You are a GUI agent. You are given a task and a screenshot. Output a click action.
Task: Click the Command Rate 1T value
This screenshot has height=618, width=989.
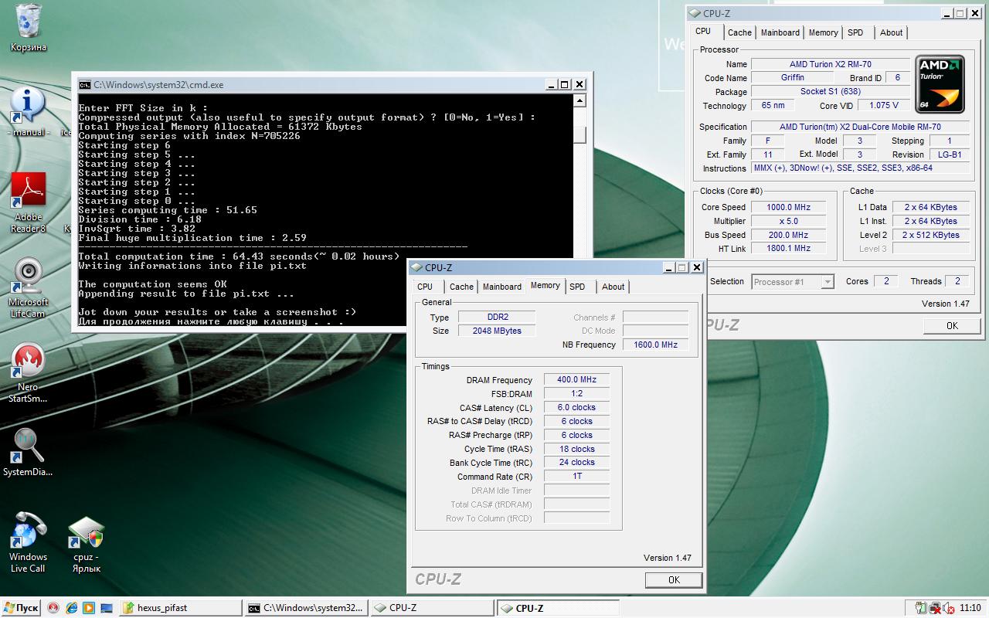point(576,476)
